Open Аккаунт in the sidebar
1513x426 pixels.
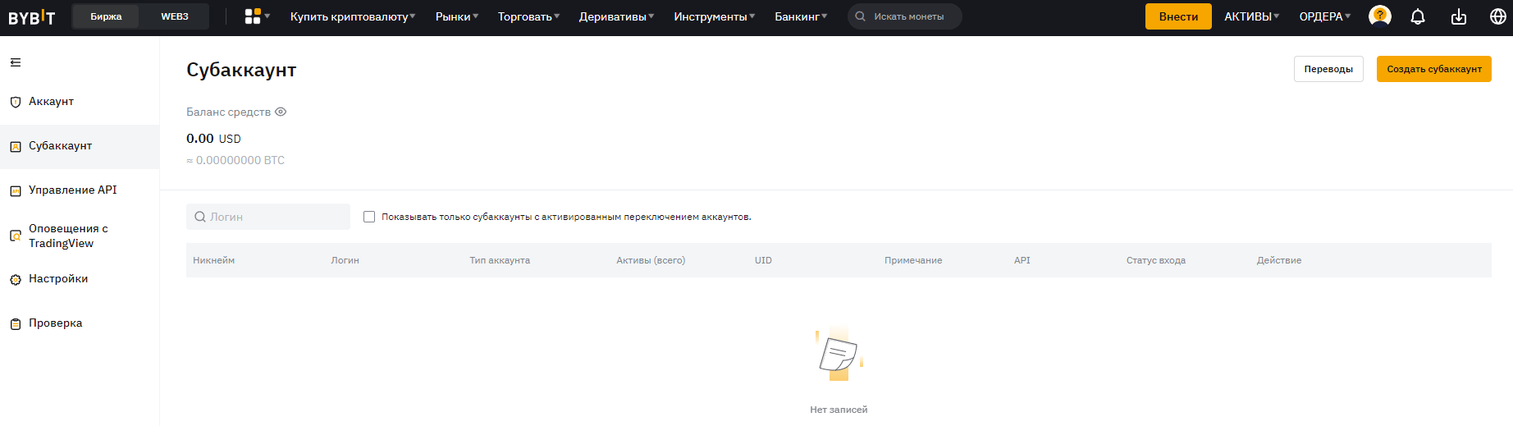pos(51,102)
